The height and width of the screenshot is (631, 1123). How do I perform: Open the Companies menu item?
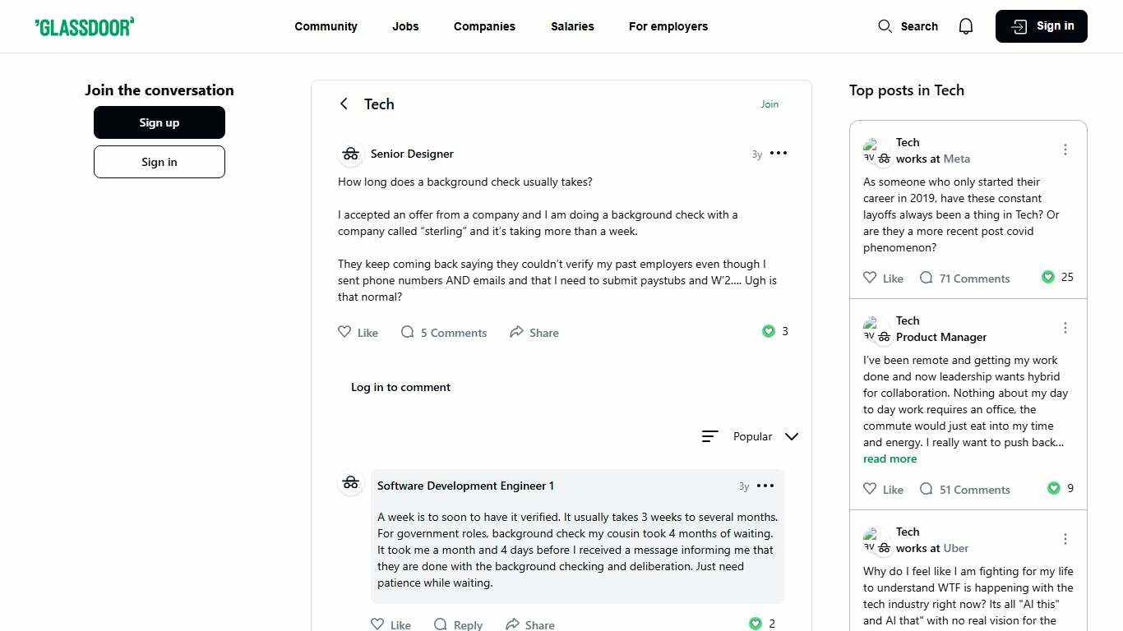[x=484, y=26]
